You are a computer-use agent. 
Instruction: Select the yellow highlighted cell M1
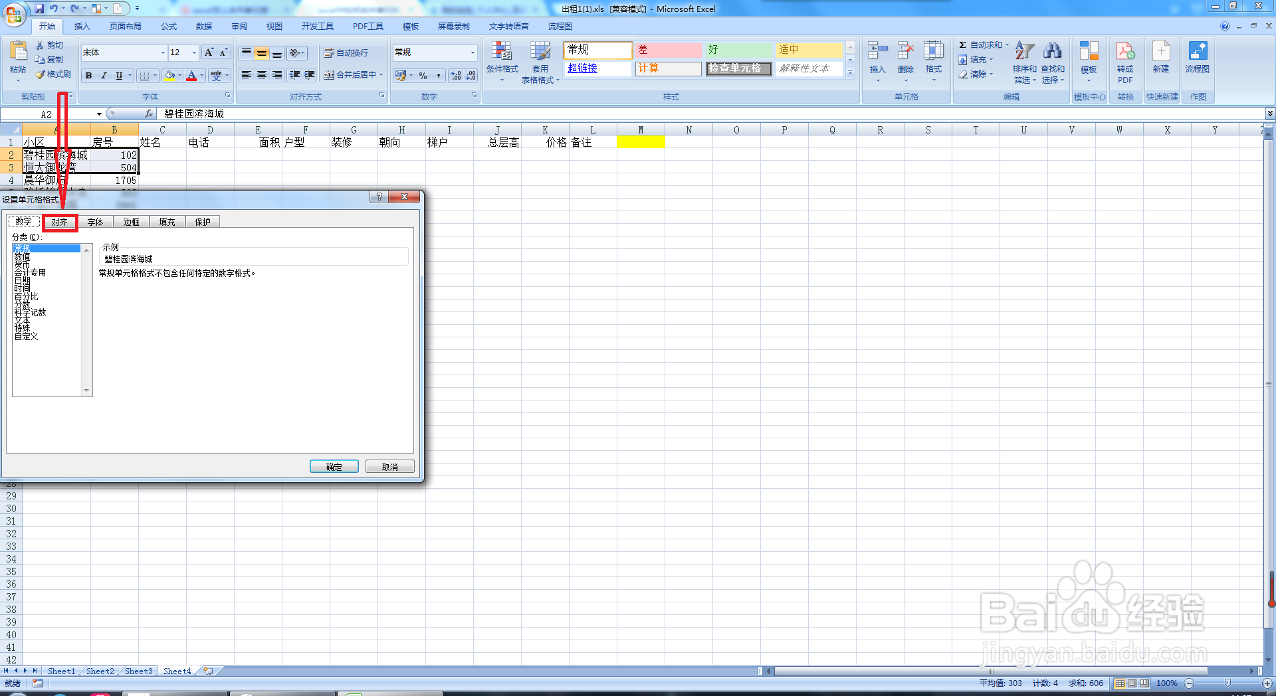(x=641, y=142)
